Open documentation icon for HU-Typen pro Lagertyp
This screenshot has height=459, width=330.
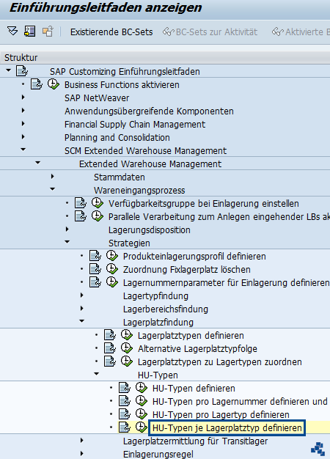click(125, 414)
